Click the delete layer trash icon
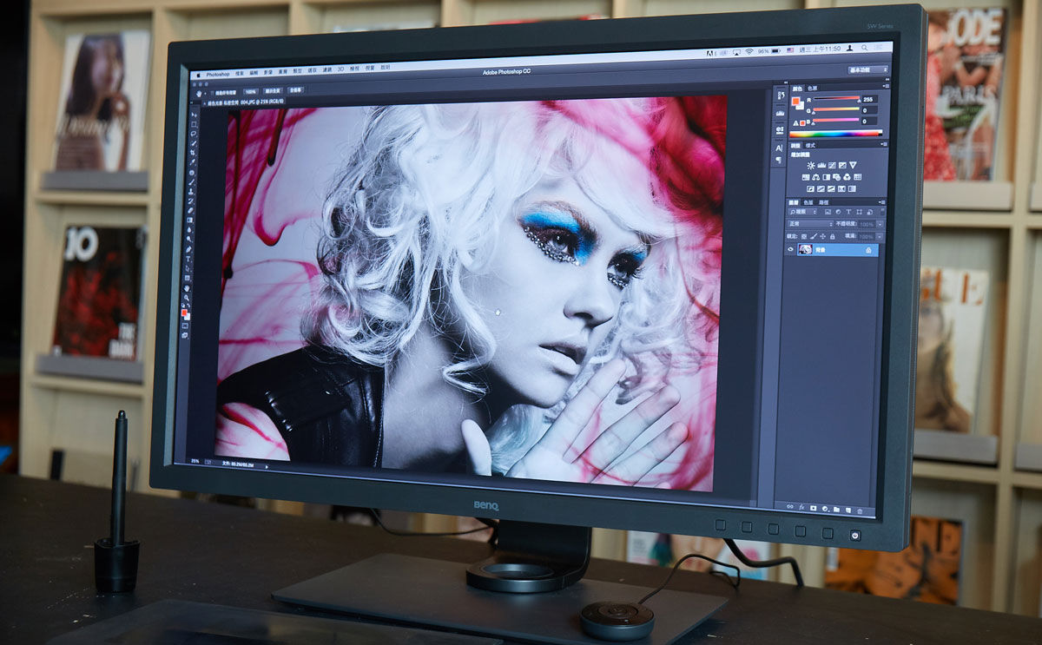Image resolution: width=1042 pixels, height=645 pixels. 860,511
